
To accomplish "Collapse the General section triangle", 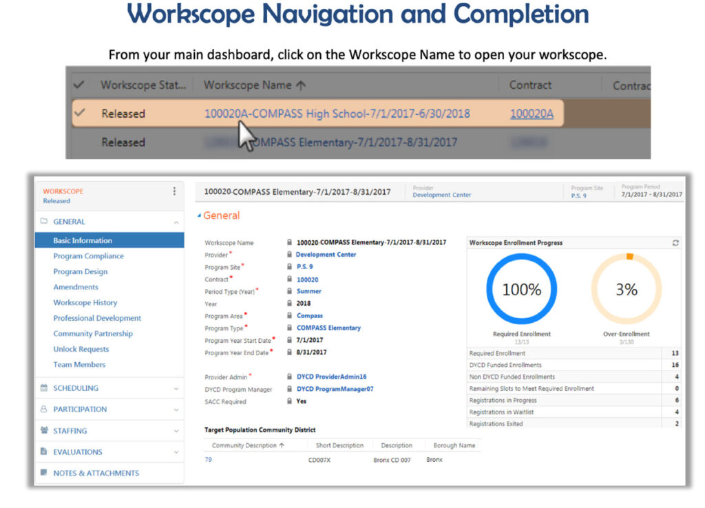I will [x=199, y=216].
